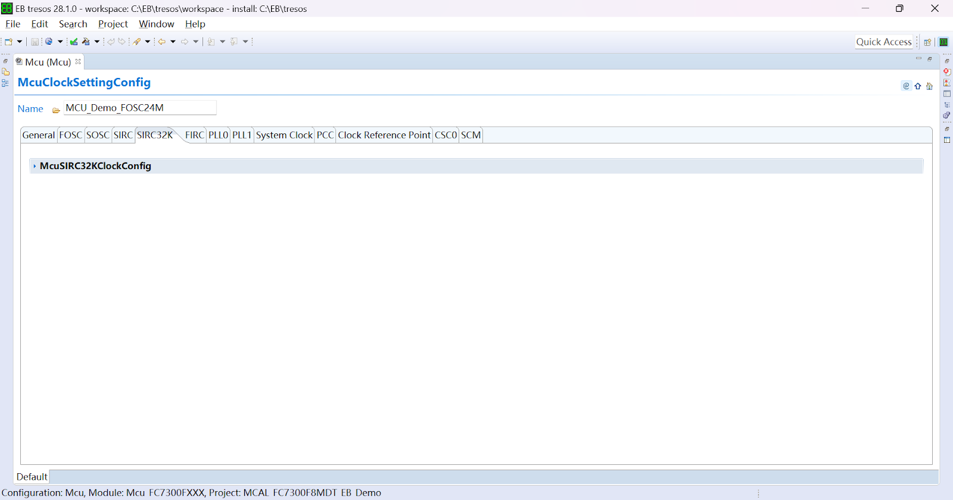Click the blue gear sync toolbar icon
Screen dimensions: 953x500
[x=49, y=42]
